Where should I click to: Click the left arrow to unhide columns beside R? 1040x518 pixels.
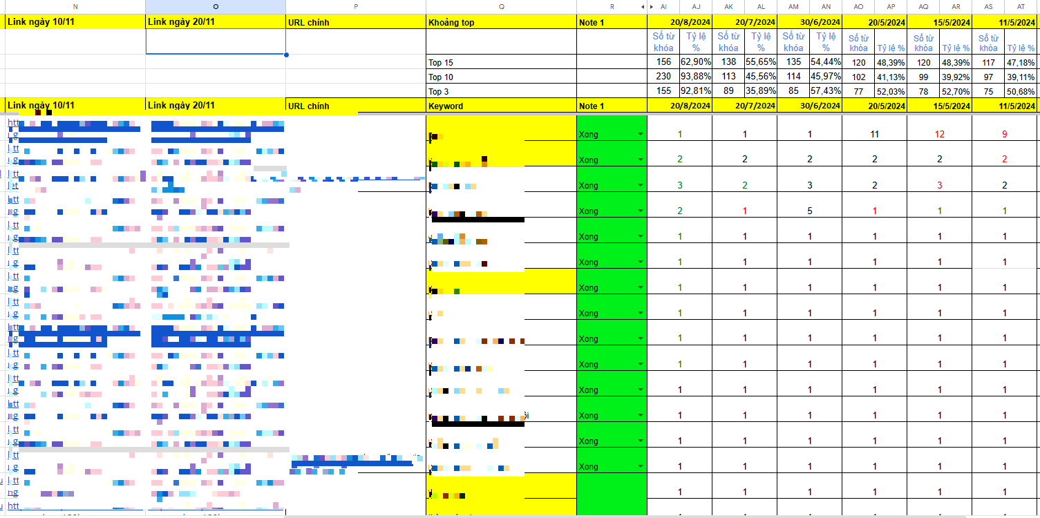643,6
